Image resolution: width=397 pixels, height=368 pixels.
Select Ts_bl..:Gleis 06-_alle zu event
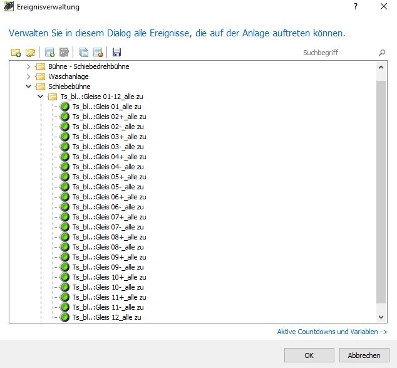108,207
